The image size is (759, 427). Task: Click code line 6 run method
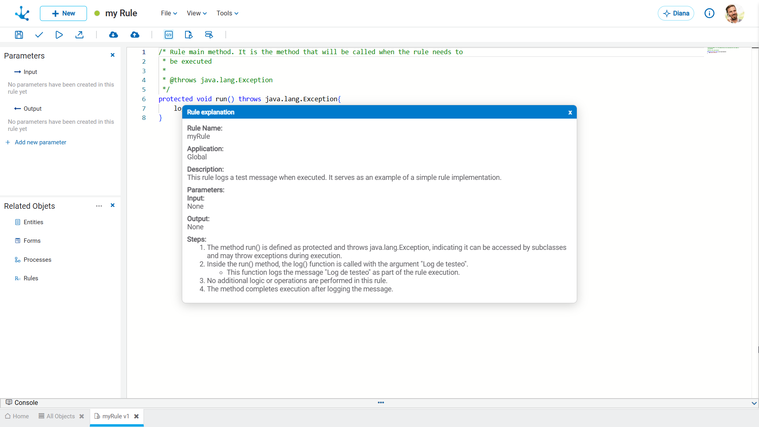(249, 99)
